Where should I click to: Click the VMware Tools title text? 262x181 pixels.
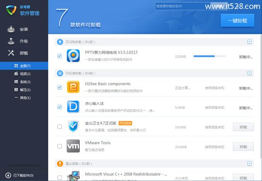(x=98, y=143)
